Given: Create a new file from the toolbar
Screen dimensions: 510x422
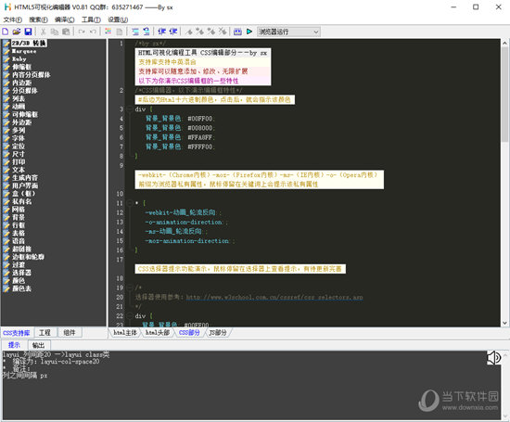Looking at the screenshot, I should click(x=6, y=32).
